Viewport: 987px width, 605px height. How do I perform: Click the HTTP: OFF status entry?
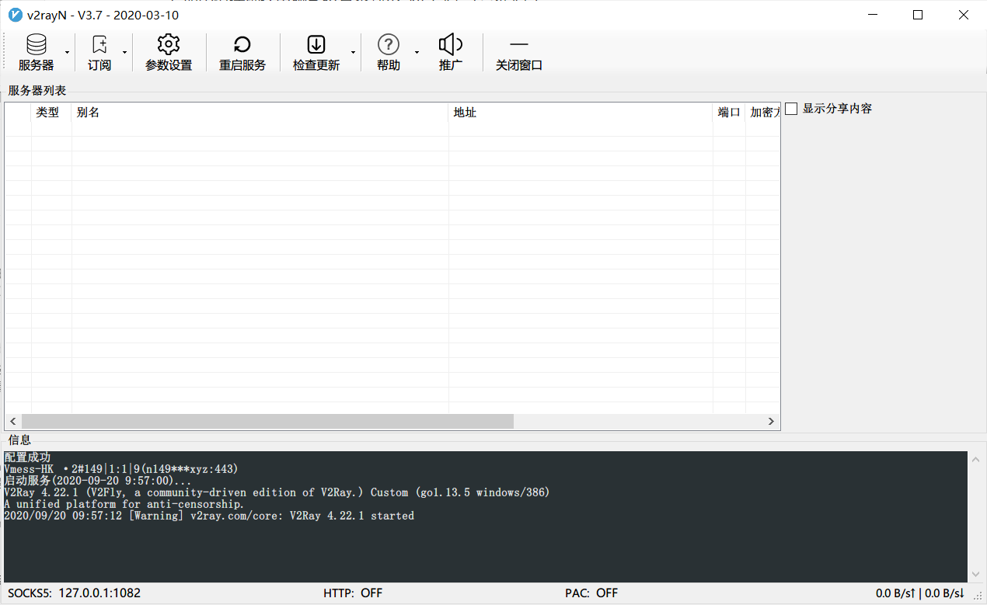point(353,593)
